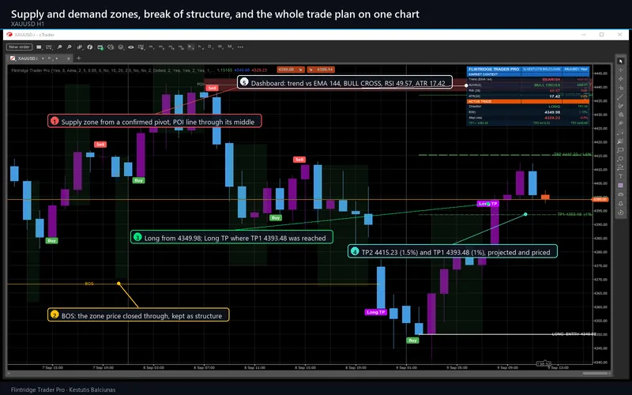Click the Entry value 4349.98 in the dashboard
Image resolution: width=632 pixels, height=395 pixels.
point(552,112)
